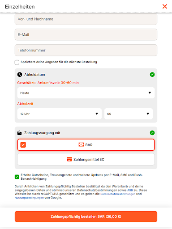Screen dimensions: 172x229
Task: Enable saving details for next order checkbox
Action: [x=17, y=62]
